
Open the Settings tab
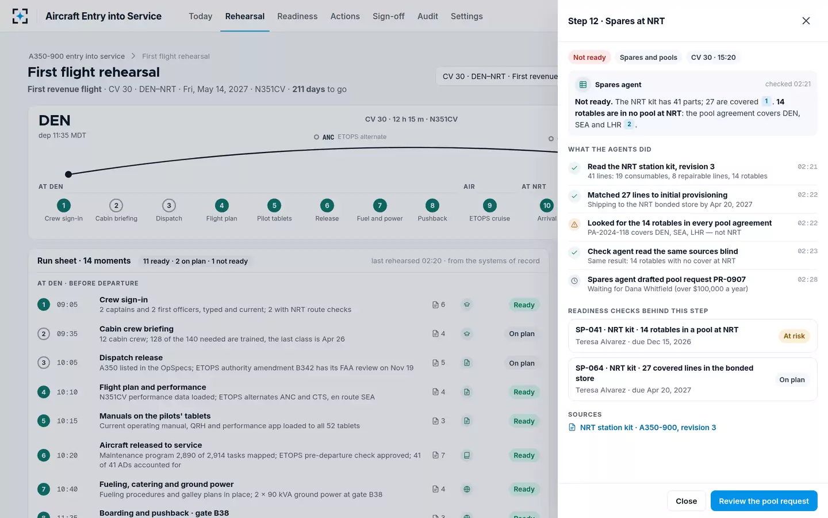pyautogui.click(x=467, y=16)
